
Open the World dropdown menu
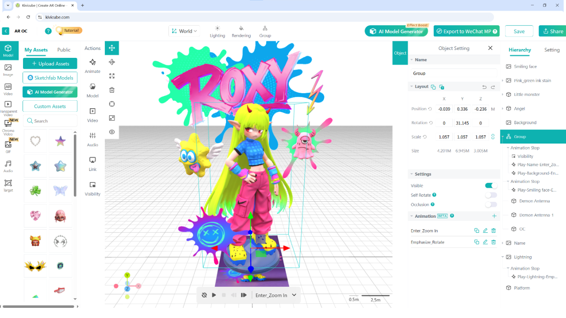tap(184, 31)
